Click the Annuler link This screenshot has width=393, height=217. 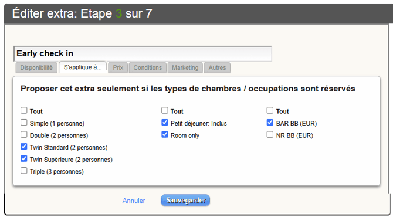point(134,201)
